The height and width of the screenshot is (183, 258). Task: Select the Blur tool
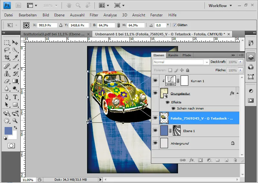point(6,89)
